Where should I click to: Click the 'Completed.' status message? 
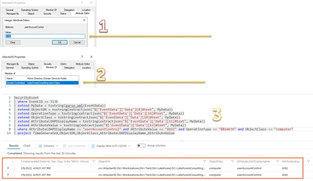(15, 153)
